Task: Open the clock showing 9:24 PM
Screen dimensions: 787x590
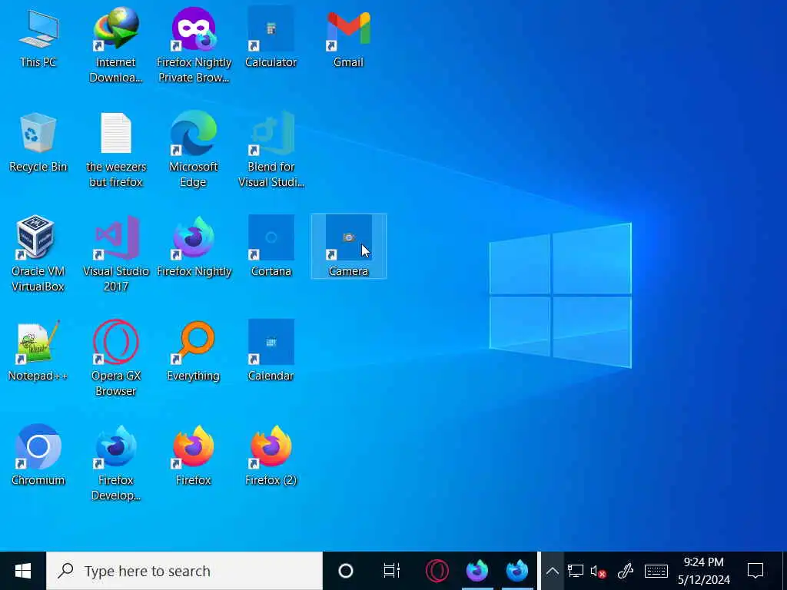Action: click(704, 571)
